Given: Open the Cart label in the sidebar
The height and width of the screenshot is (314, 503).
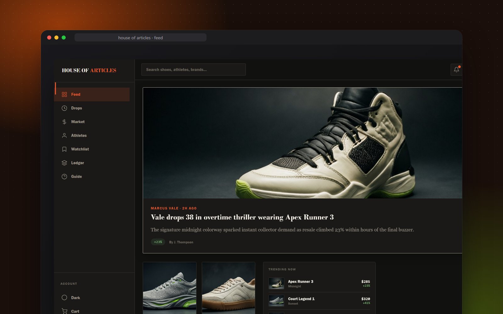Looking at the screenshot, I should click(75, 311).
